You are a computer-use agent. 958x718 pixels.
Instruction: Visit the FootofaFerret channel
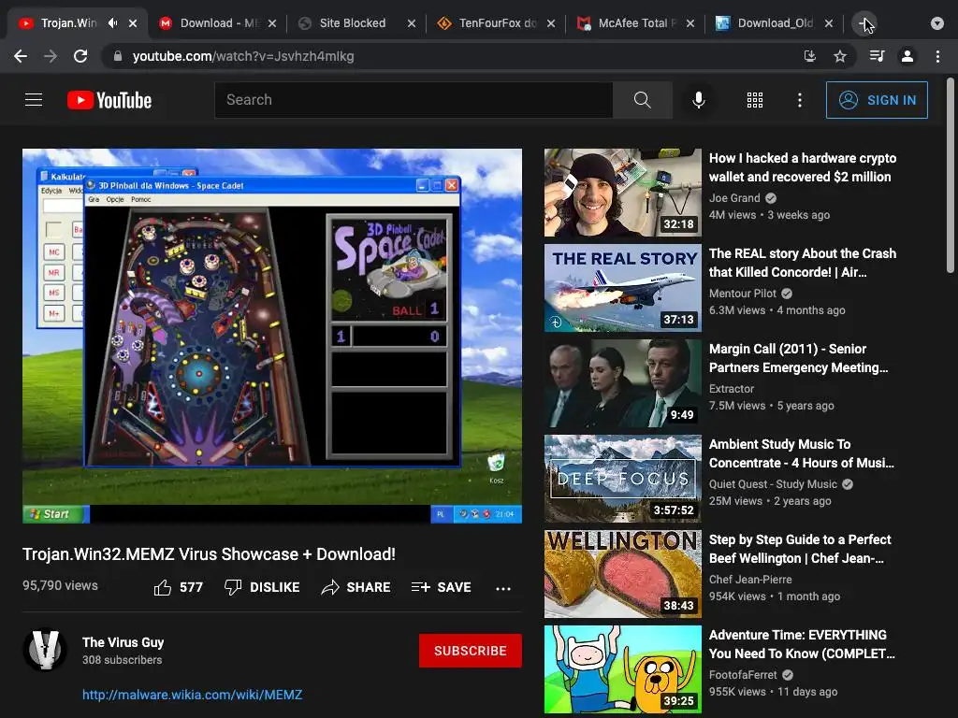(743, 674)
